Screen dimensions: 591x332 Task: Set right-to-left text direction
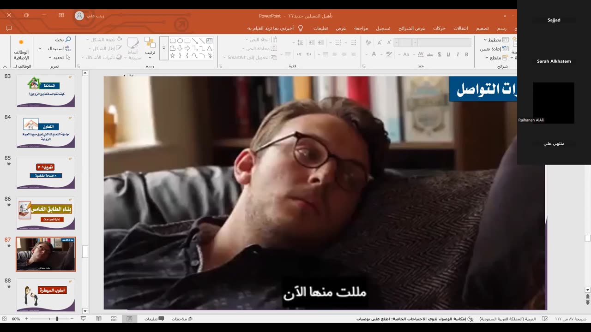click(309, 54)
